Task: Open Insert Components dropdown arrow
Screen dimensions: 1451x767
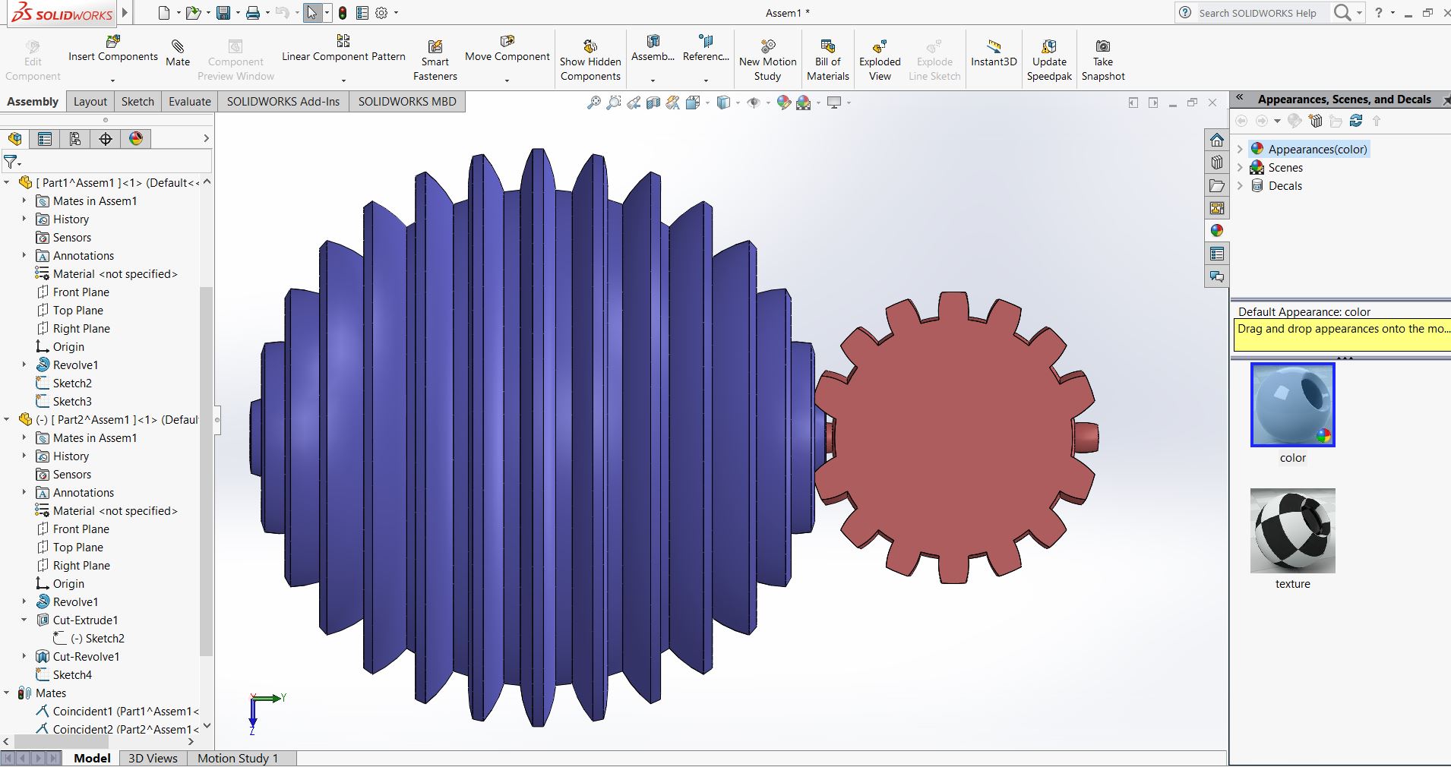Action: 112,80
